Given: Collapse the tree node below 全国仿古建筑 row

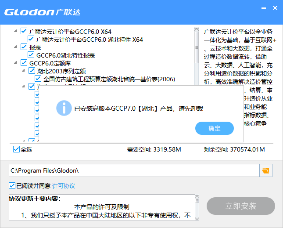Looking at the screenshot, I should 23,87.
